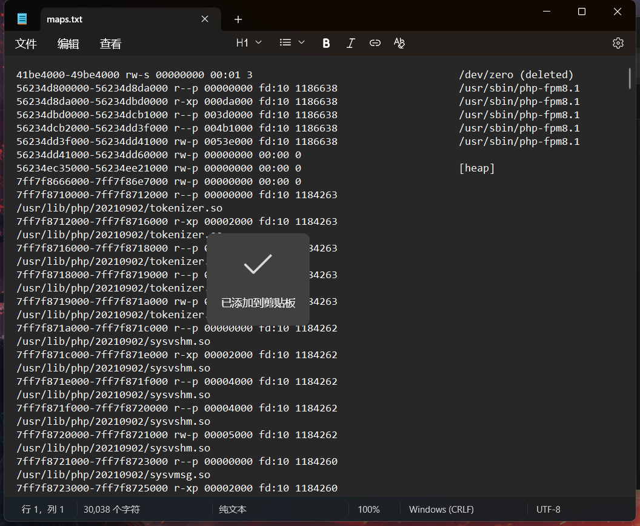Click the line 7ff7f8723000-7ff7f8725000 r-xp
This screenshot has width=640, height=526.
pyautogui.click(x=177, y=488)
